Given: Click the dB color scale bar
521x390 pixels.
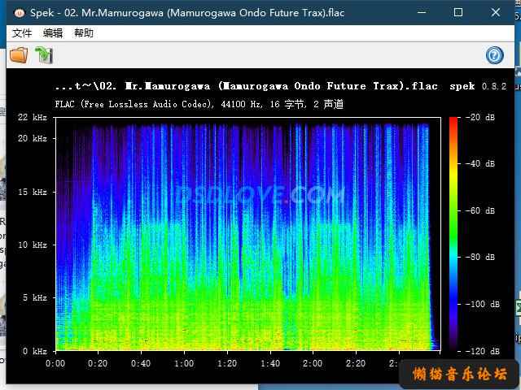Looking at the screenshot, I should tap(453, 234).
